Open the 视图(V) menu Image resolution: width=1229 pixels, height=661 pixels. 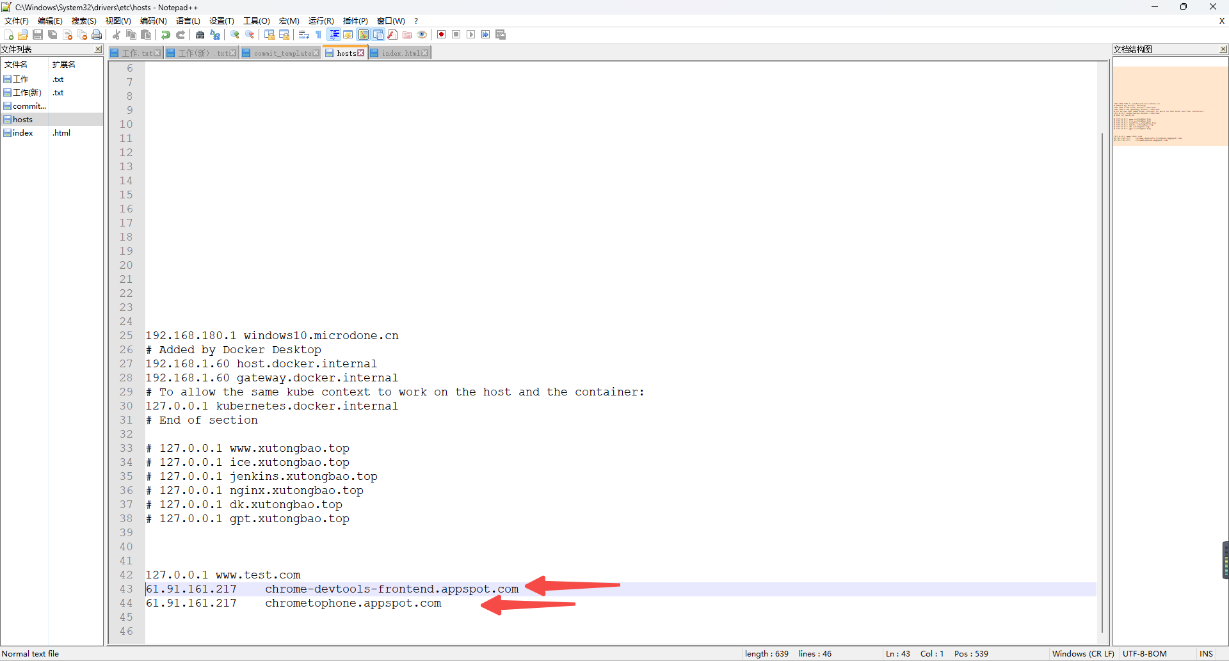[x=118, y=21]
